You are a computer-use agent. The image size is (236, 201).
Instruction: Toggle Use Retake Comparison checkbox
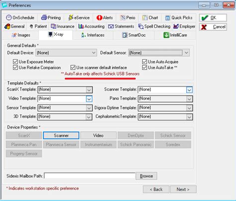tap(15, 68)
